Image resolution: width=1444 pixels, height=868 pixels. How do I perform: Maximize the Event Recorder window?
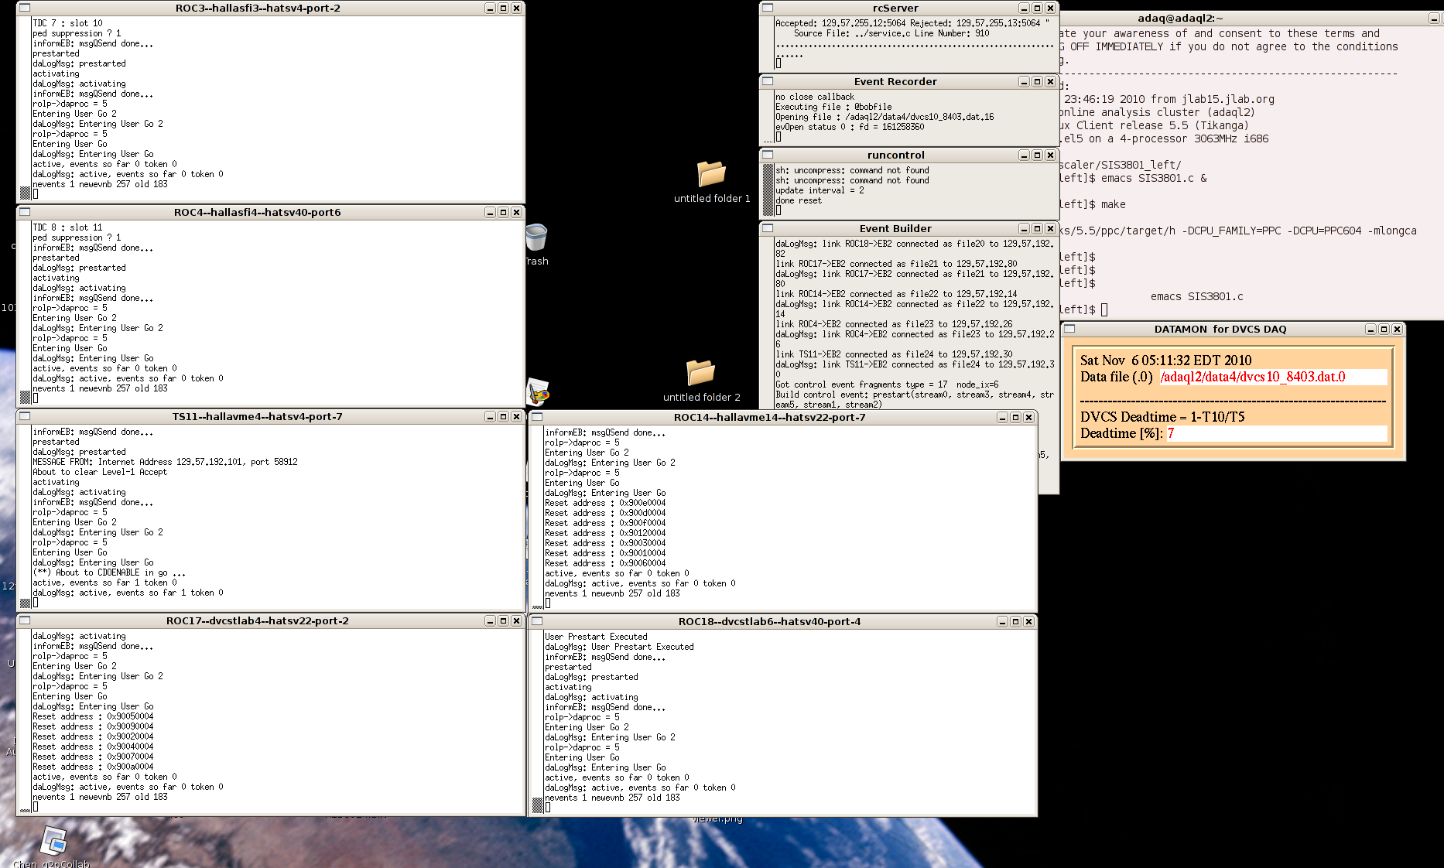(1037, 81)
